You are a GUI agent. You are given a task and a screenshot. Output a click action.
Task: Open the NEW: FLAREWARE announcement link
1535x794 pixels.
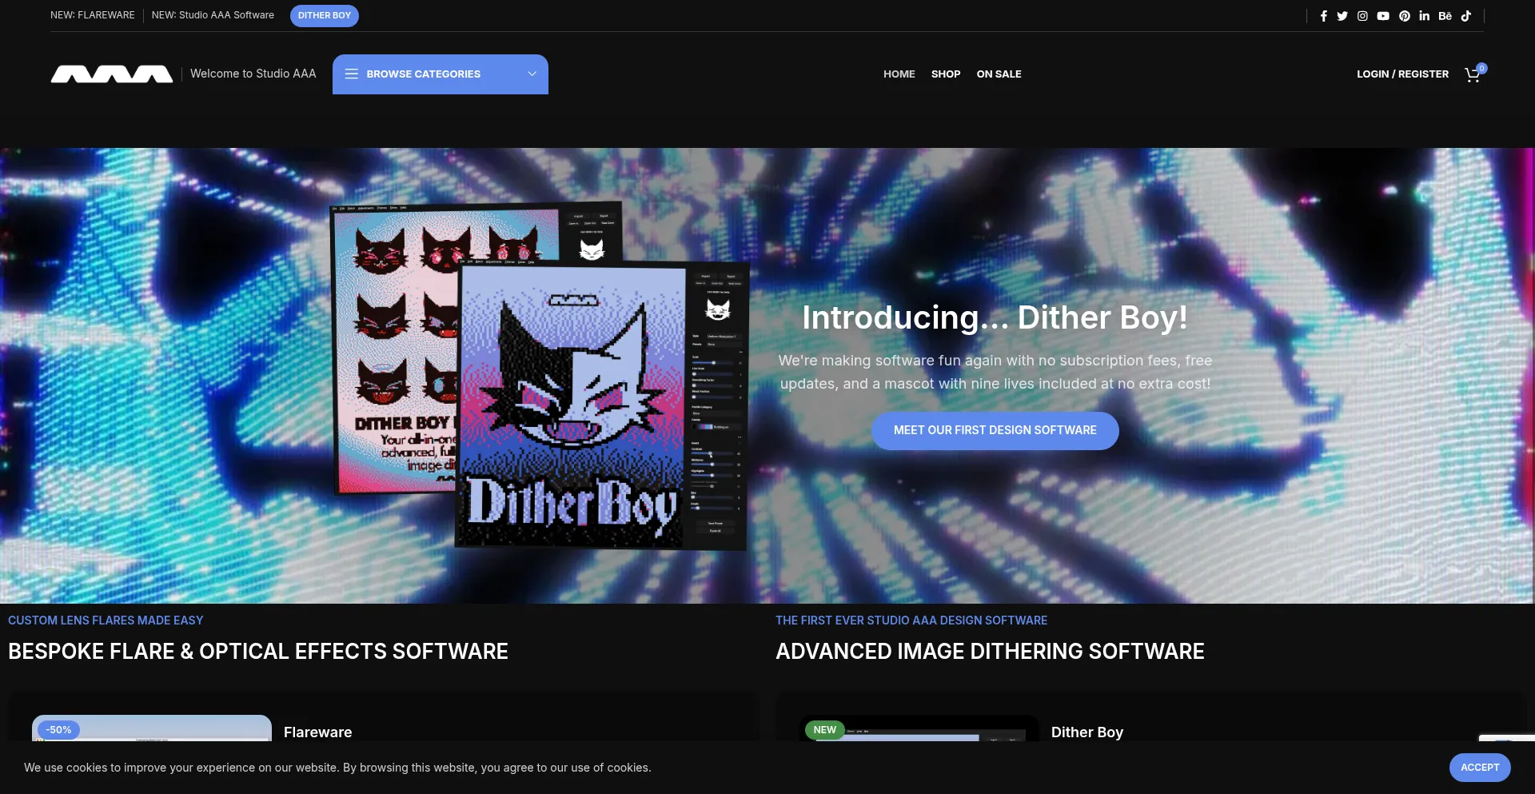(x=93, y=15)
